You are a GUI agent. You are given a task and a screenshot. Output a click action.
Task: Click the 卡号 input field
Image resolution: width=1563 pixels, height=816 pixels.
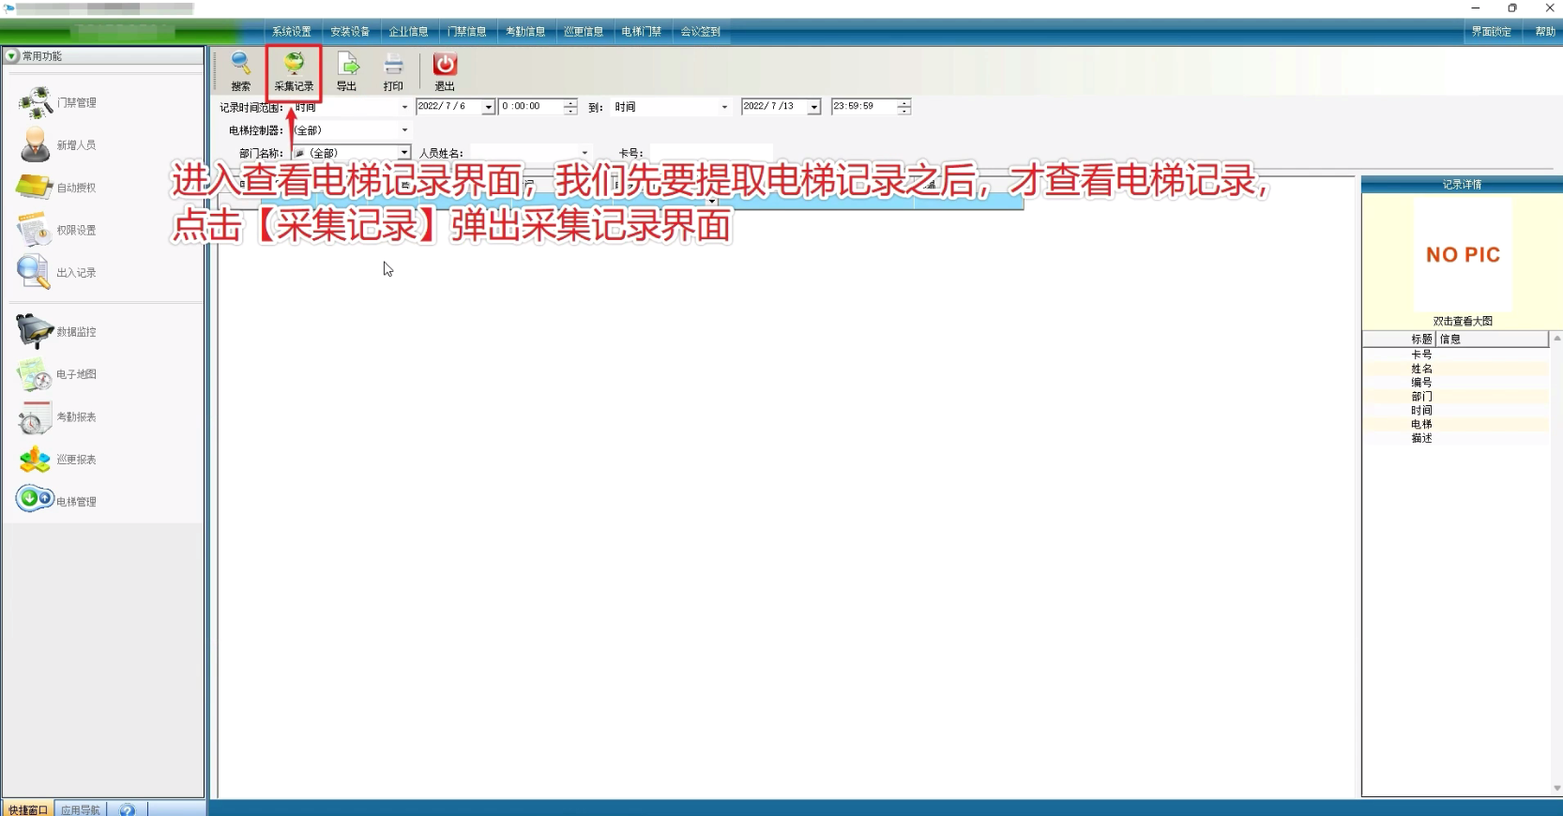point(710,153)
